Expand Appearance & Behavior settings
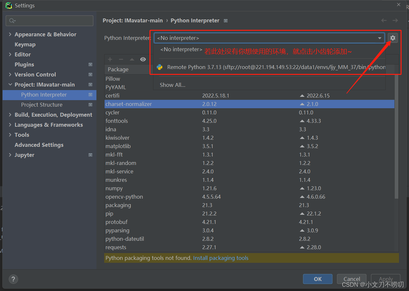The image size is (409, 291). click(x=10, y=34)
